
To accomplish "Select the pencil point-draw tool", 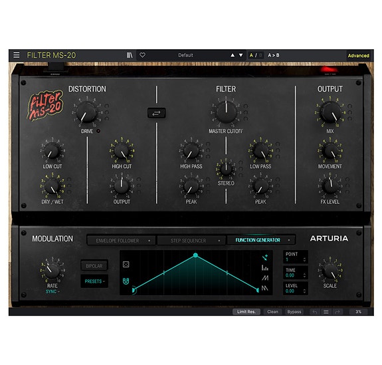I will coord(265,257).
